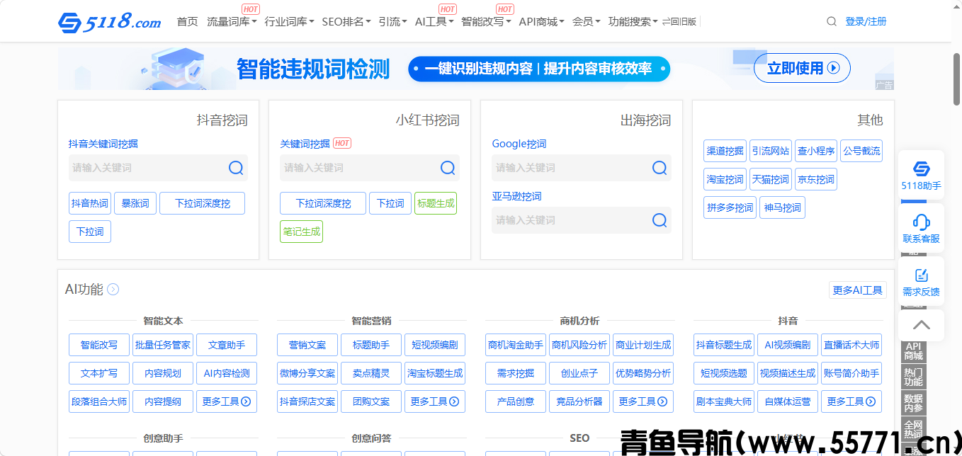Search icon in 亚马逊挖词 box

(x=660, y=220)
